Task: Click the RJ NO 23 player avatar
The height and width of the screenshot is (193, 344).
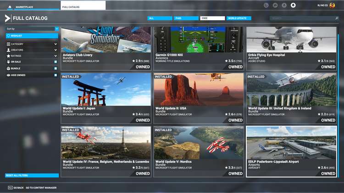Action: click(333, 5)
